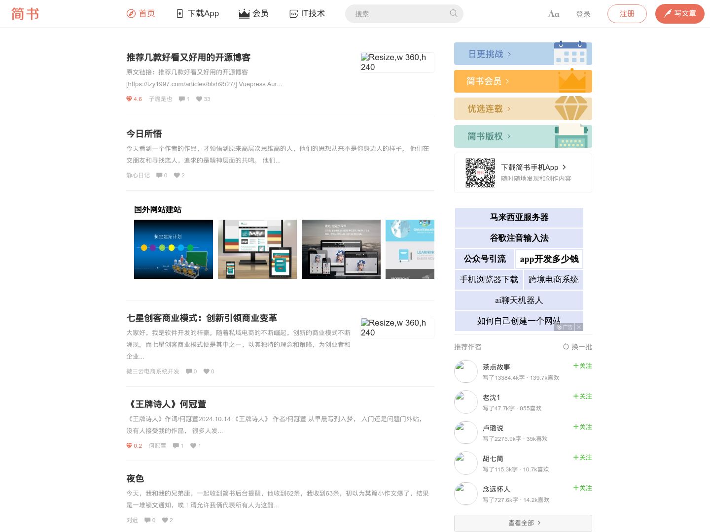Open the 简书版权 banner
Screen dimensions: 710x532
click(523, 136)
